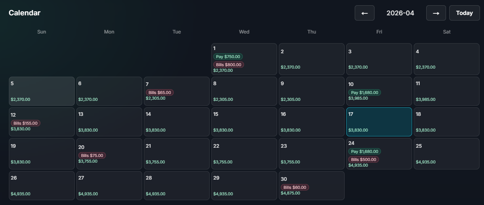Select the April 15 day cell
Viewport: 484px width, 205px height.
click(244, 122)
